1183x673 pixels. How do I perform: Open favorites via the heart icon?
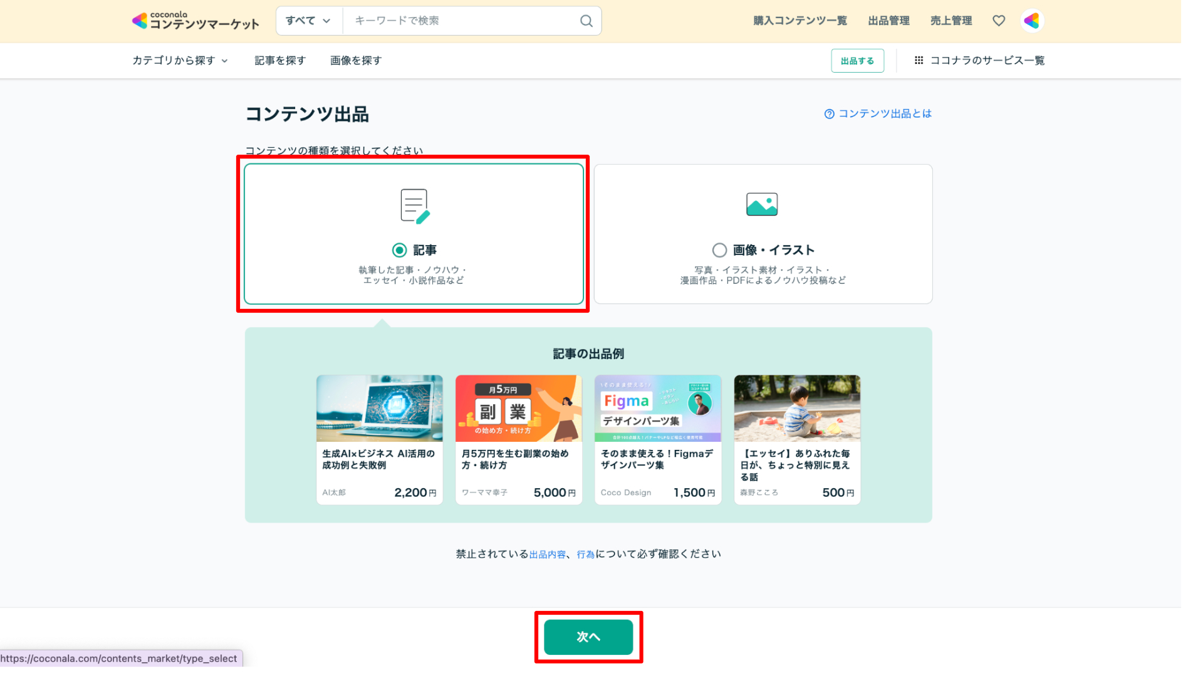pos(998,20)
